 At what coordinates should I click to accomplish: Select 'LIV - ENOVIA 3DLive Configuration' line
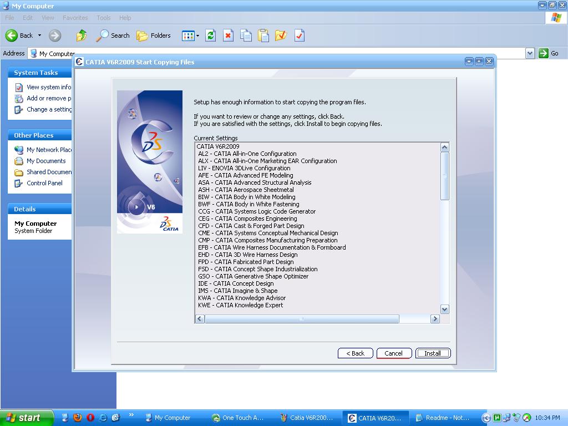tap(244, 168)
